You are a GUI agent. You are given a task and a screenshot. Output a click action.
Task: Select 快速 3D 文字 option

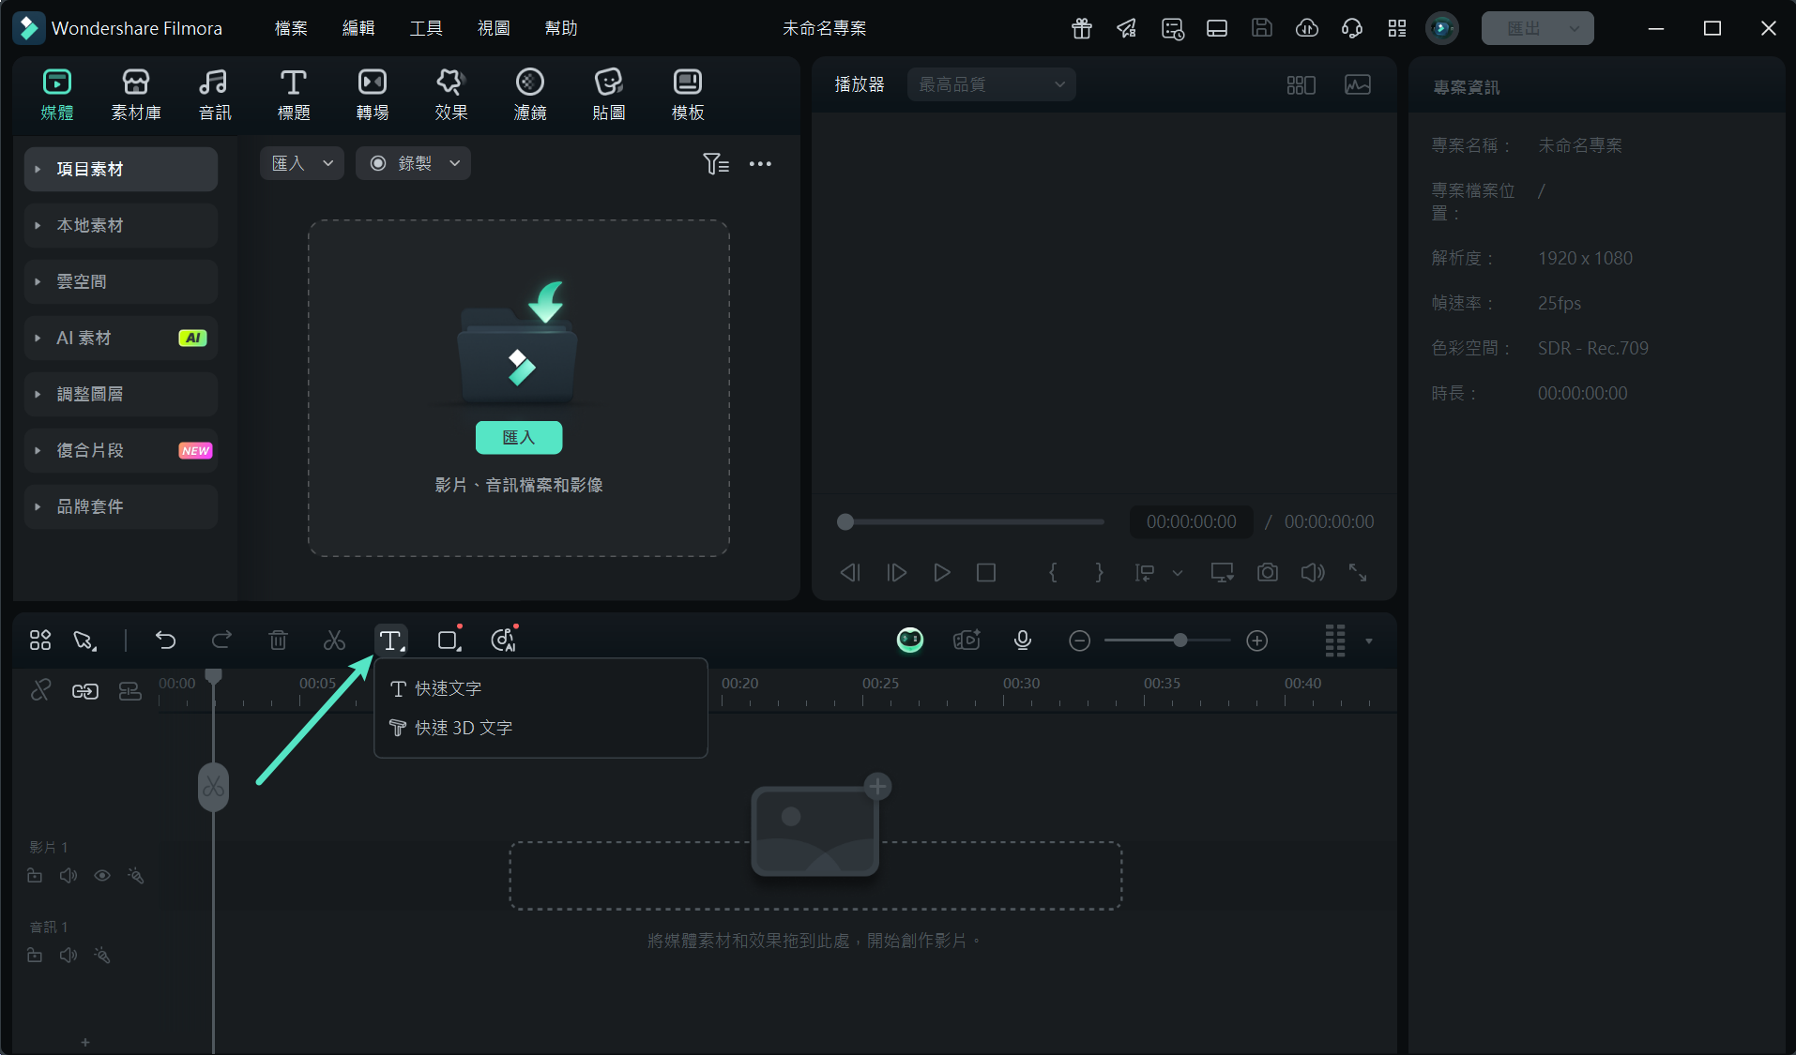pos(540,728)
